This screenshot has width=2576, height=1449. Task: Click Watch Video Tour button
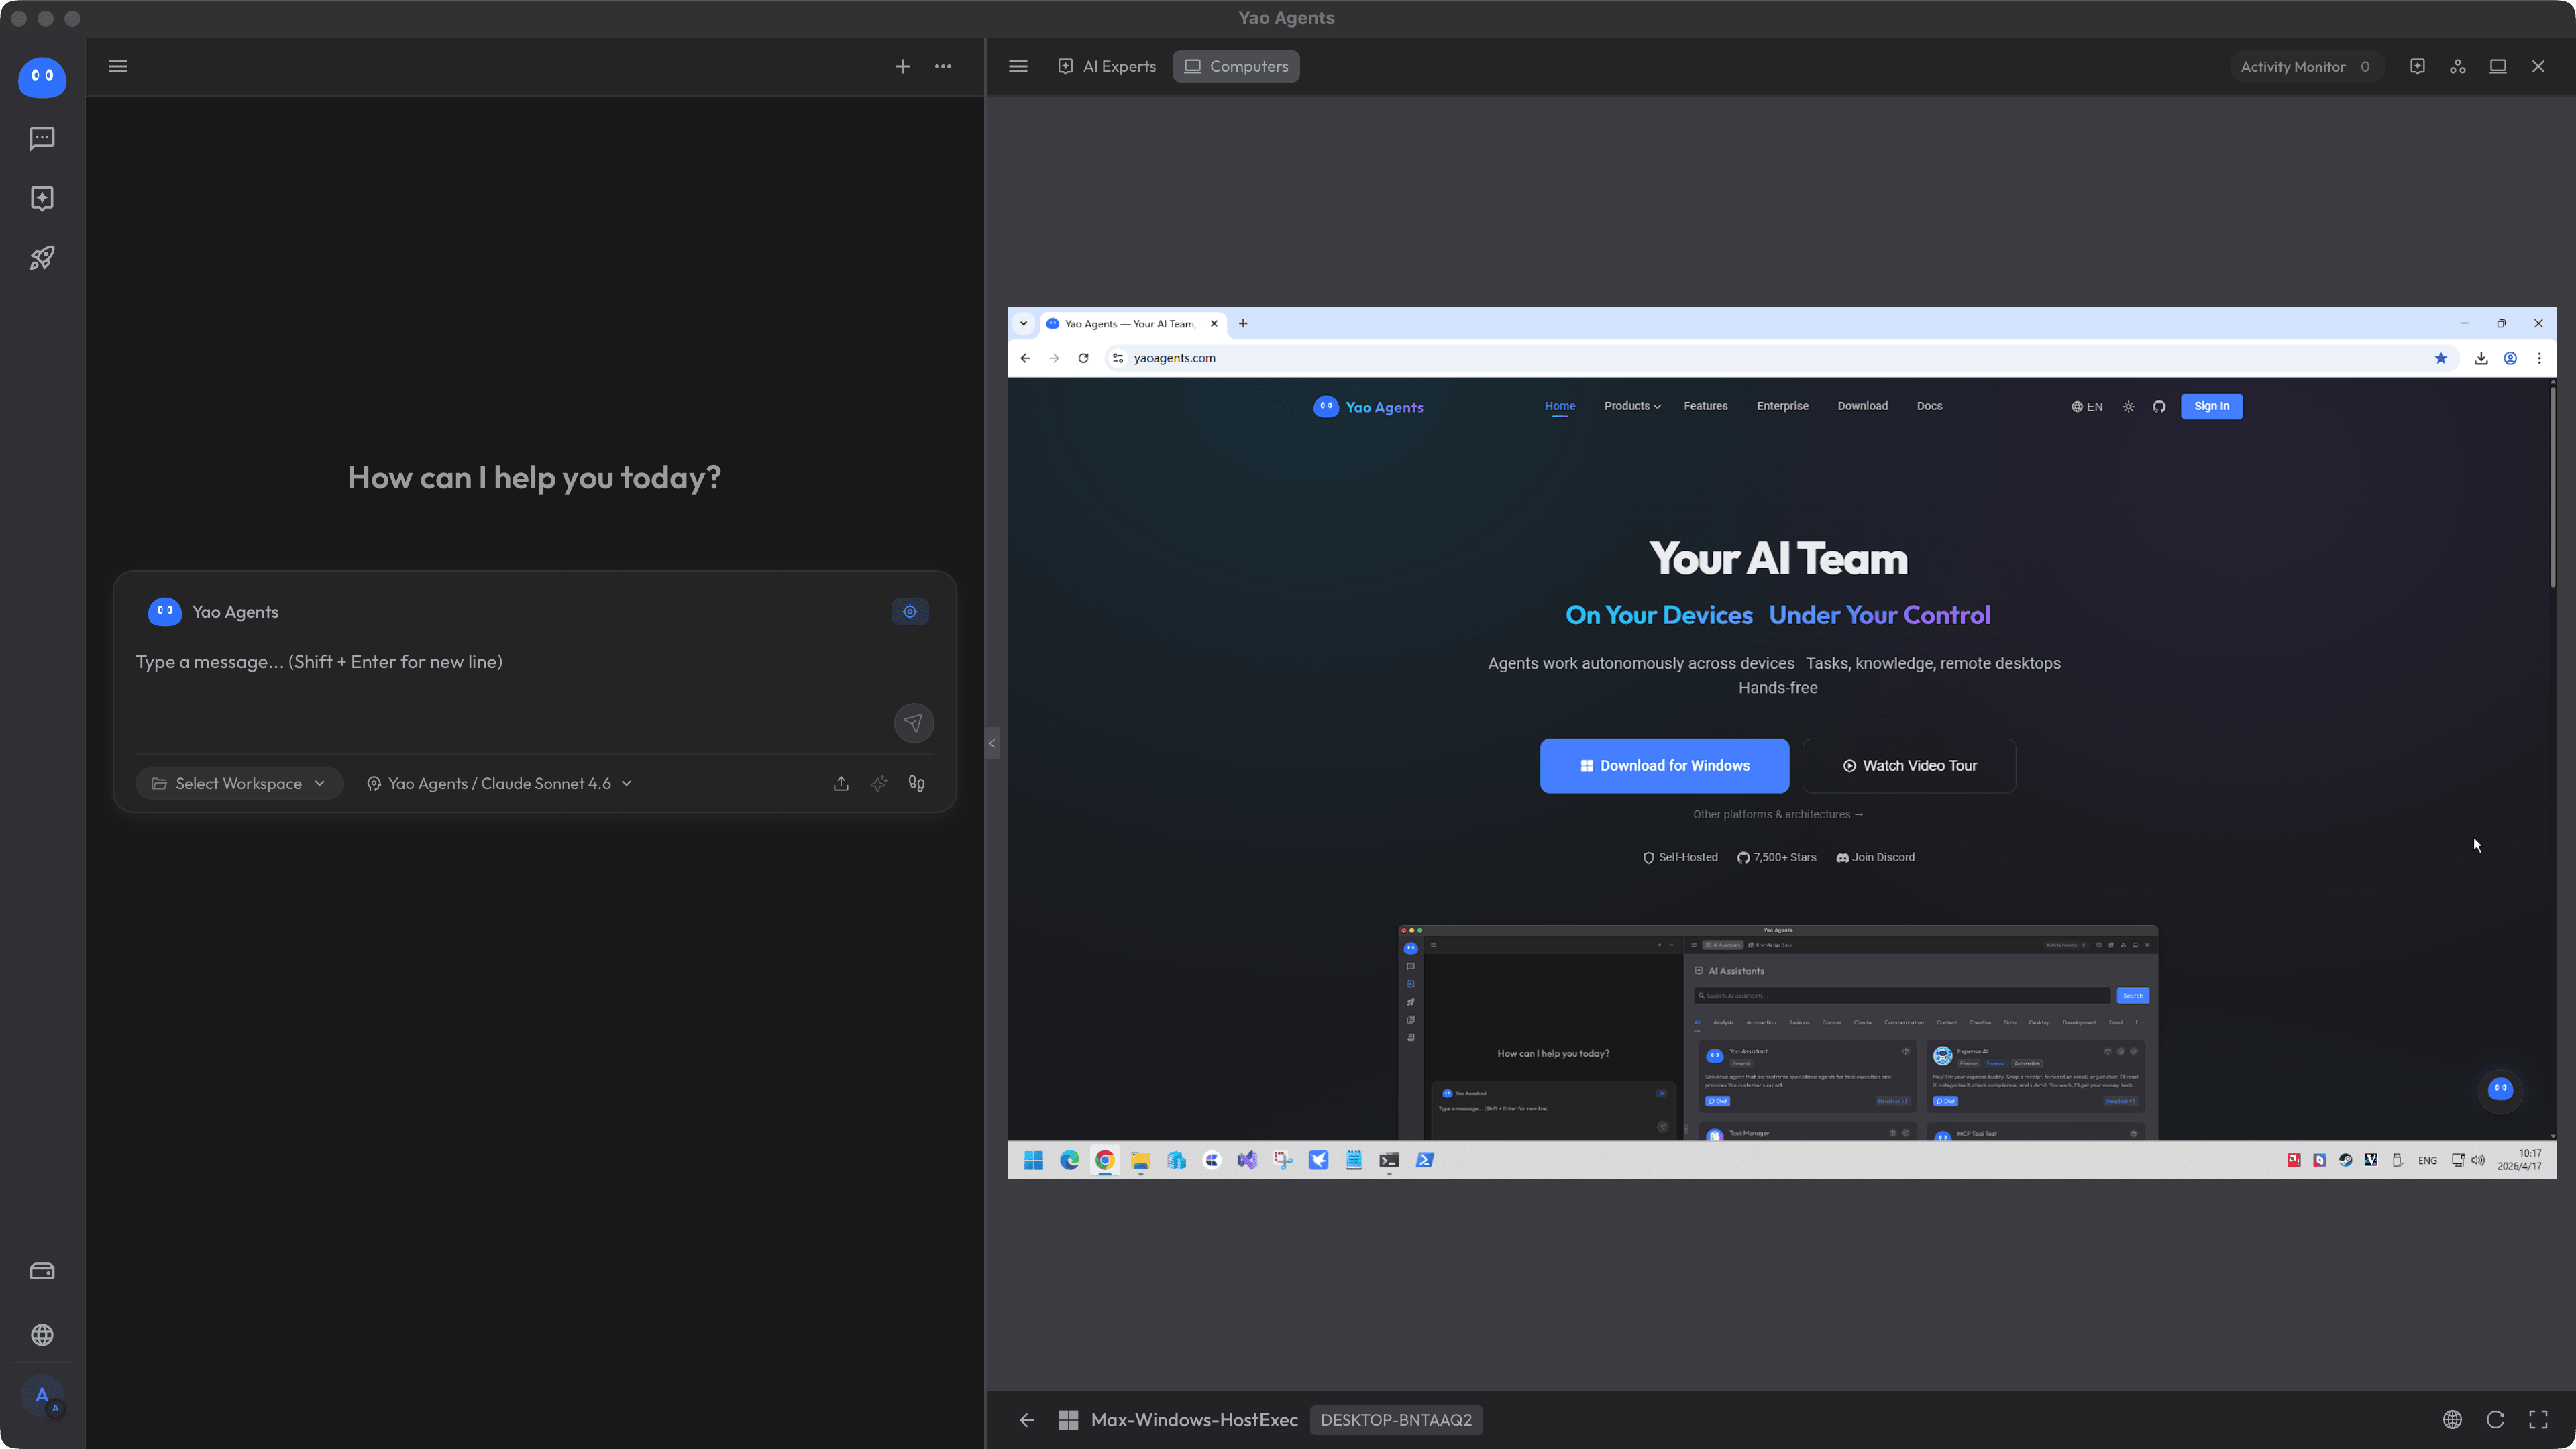(x=1909, y=766)
